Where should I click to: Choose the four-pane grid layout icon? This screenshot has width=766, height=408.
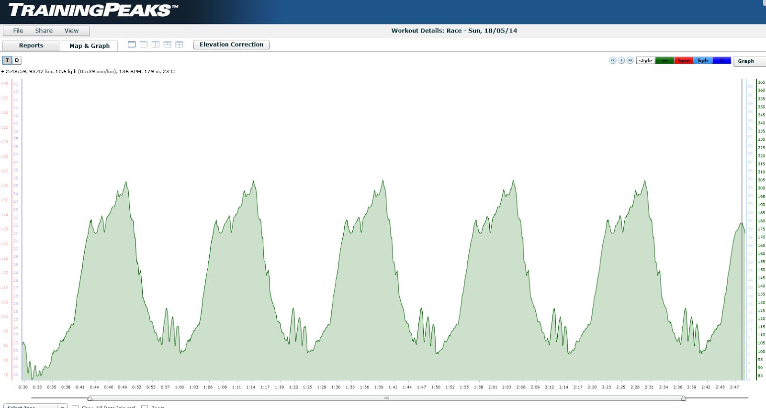point(180,44)
